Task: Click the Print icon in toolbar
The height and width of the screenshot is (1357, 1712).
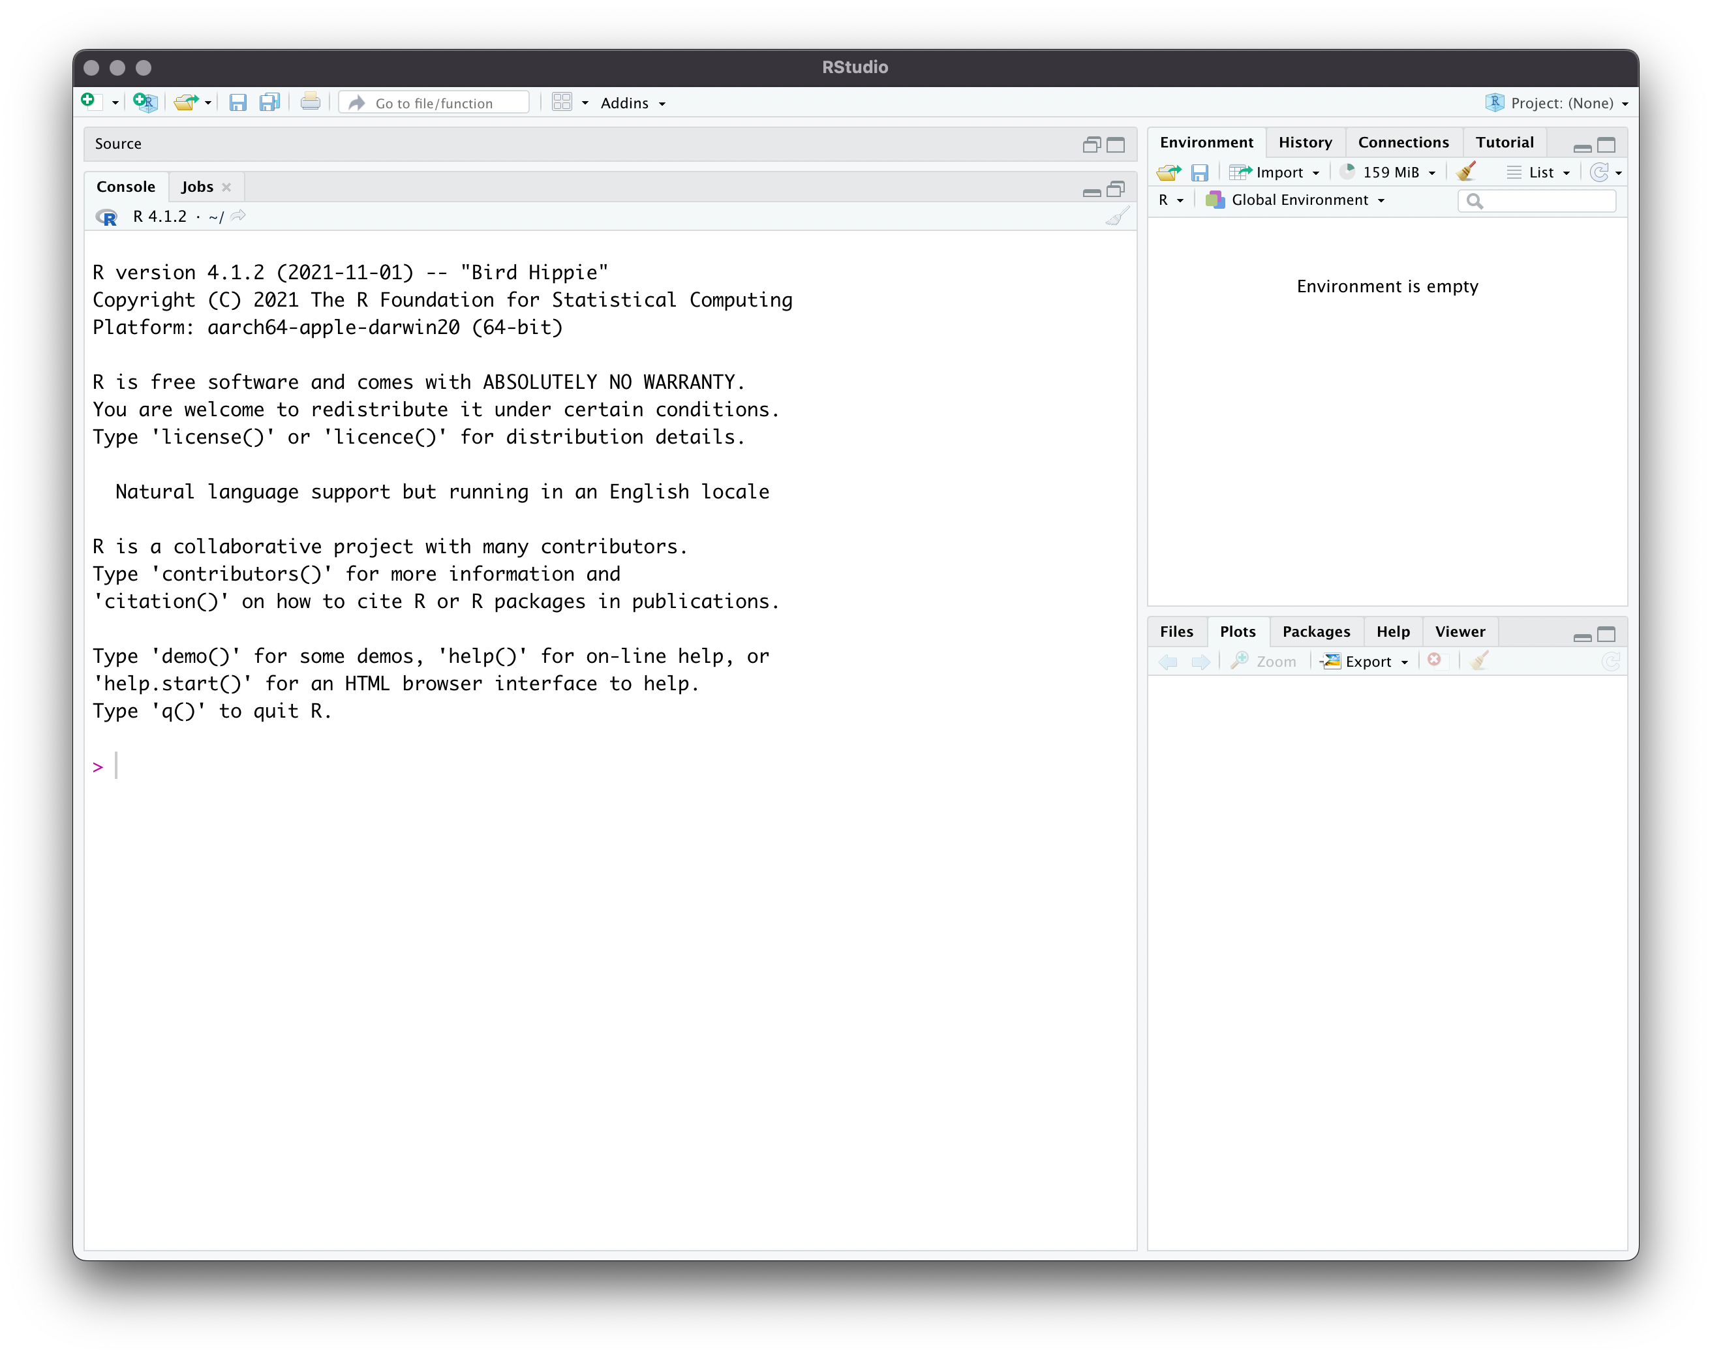Action: click(x=311, y=102)
